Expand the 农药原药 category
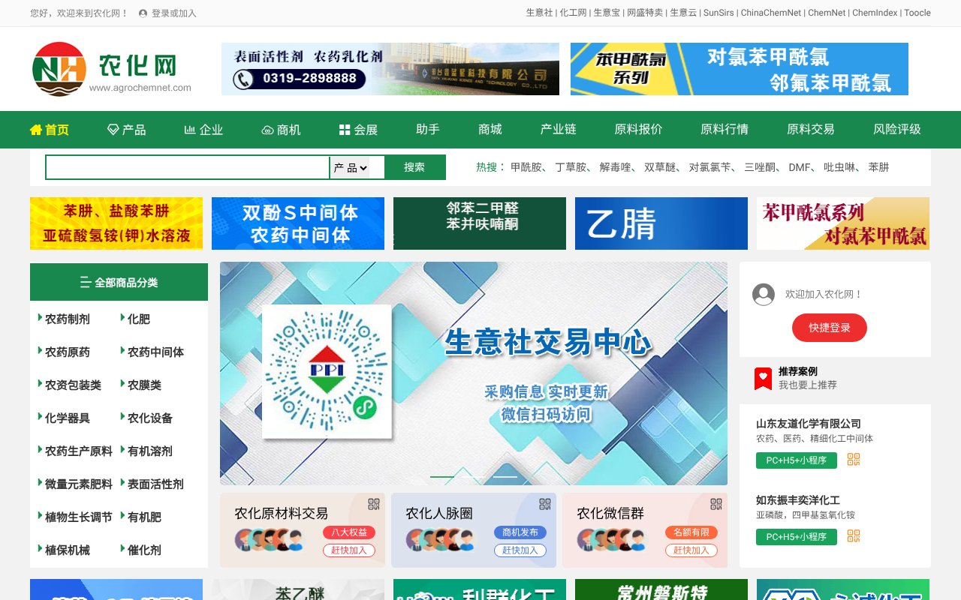The width and height of the screenshot is (961, 600). 67,352
